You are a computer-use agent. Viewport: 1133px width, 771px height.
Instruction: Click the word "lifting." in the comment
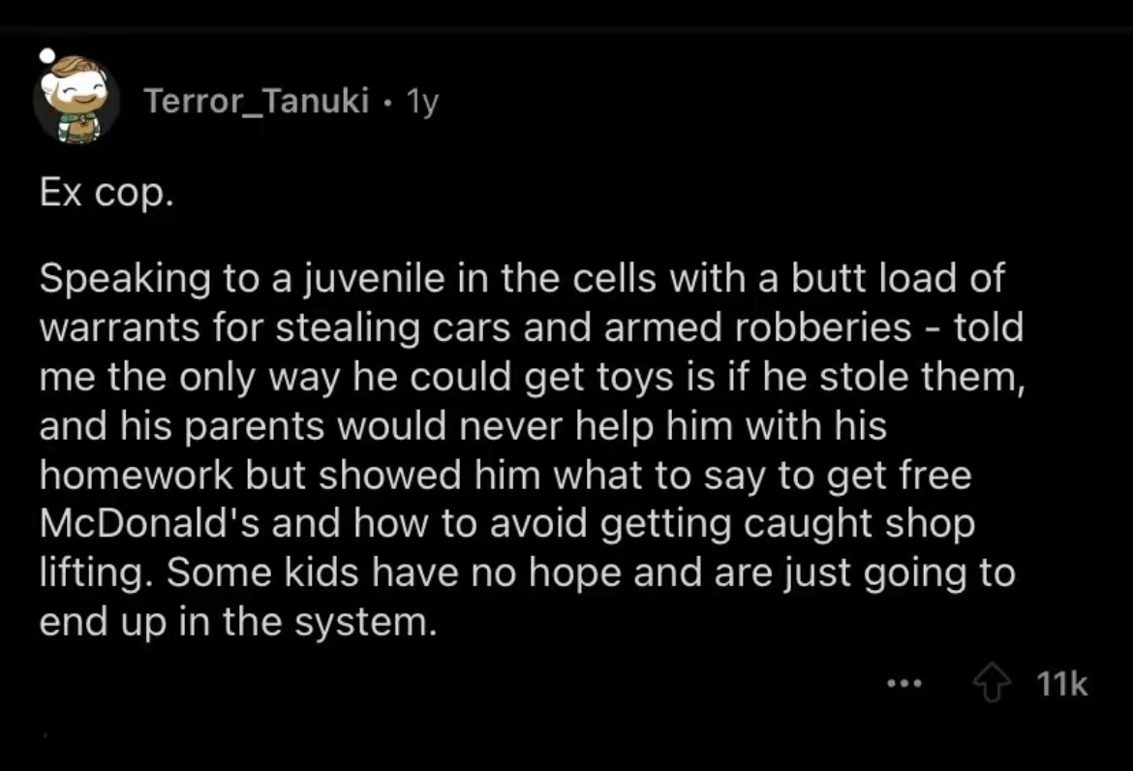[96, 573]
